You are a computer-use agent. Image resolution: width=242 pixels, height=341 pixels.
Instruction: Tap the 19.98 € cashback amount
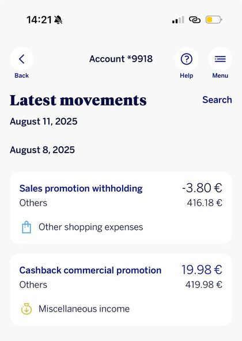[202, 270]
